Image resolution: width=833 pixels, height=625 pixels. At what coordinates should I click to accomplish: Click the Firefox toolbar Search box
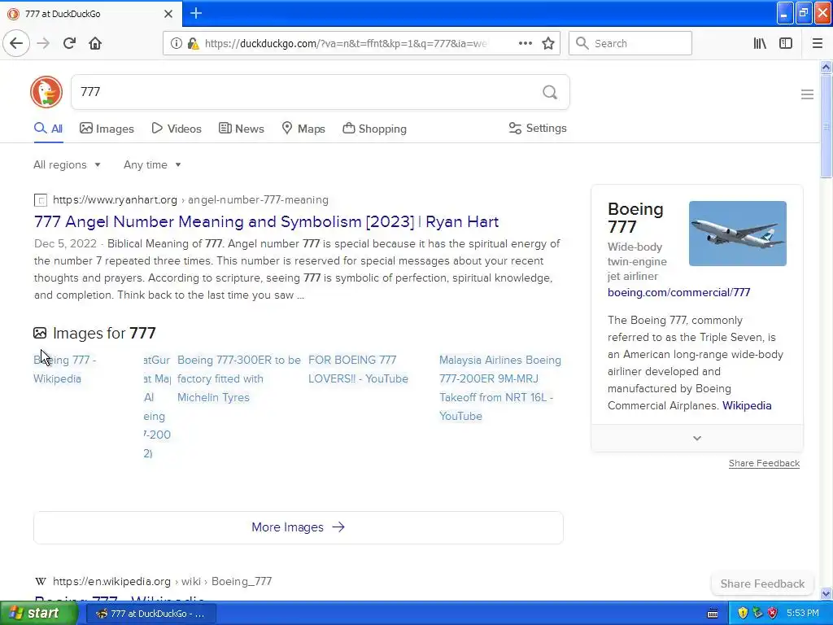tap(630, 43)
